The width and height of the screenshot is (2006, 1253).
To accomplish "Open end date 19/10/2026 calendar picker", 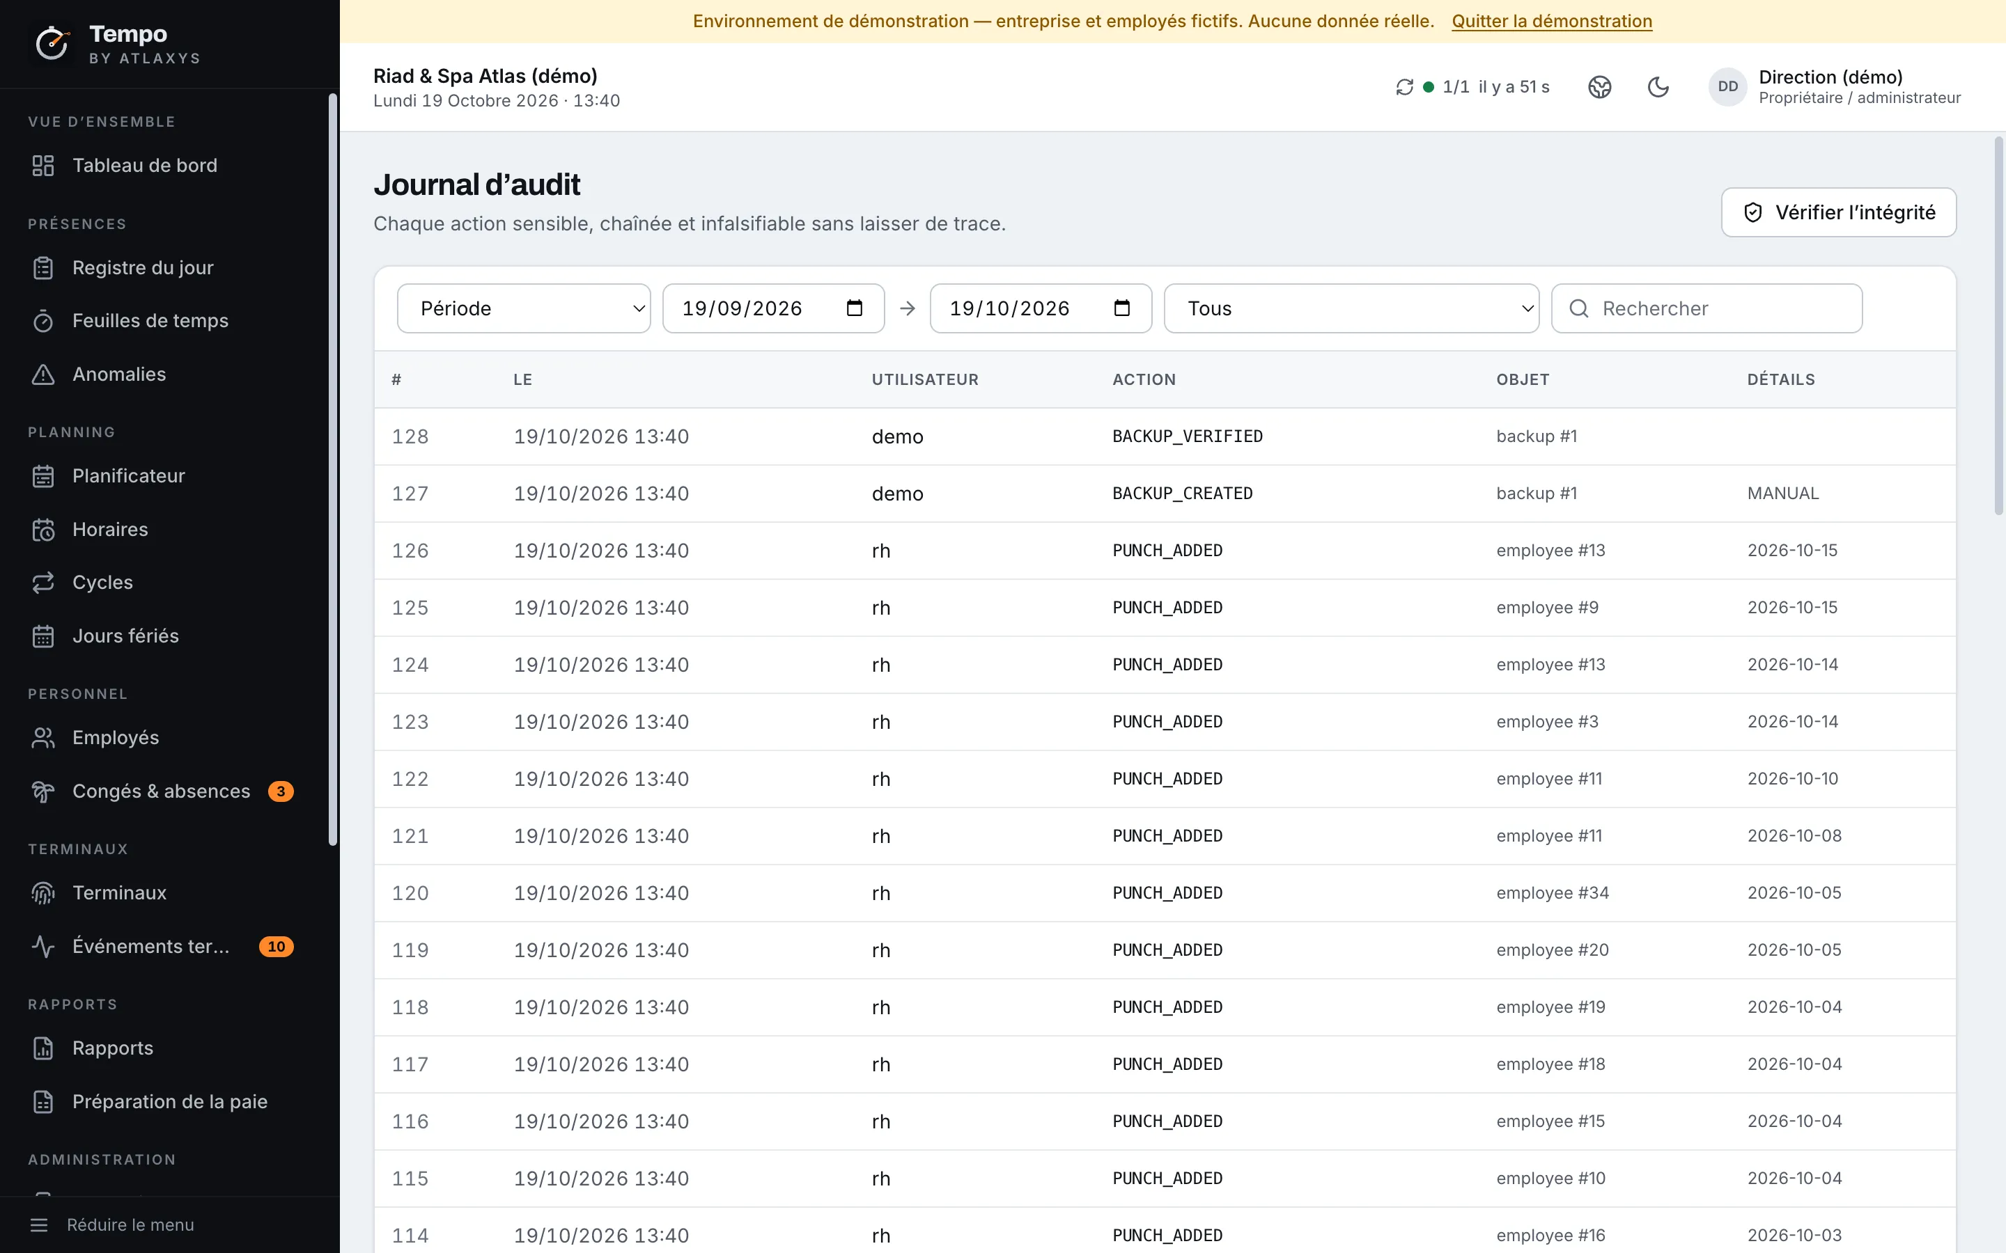I will tap(1121, 308).
